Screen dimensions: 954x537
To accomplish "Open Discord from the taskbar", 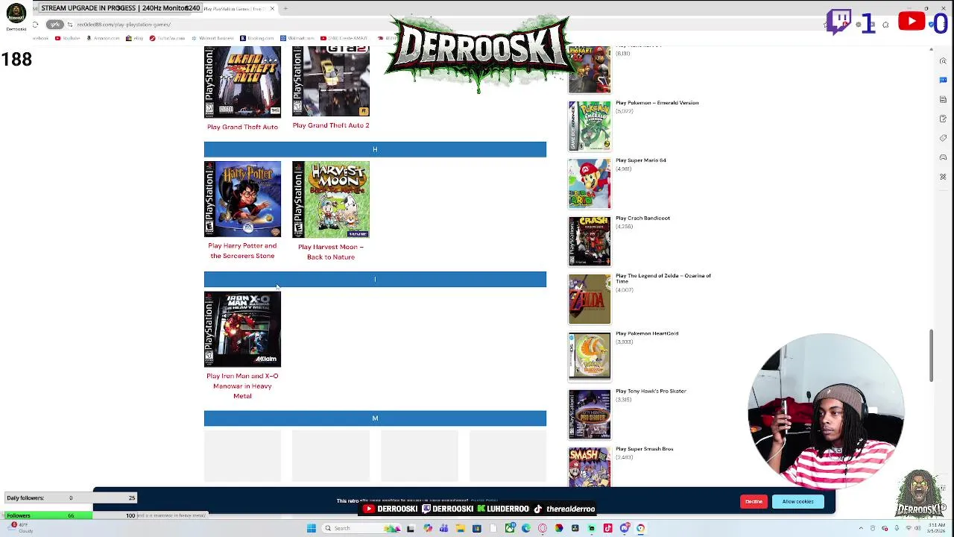I will pos(625,528).
